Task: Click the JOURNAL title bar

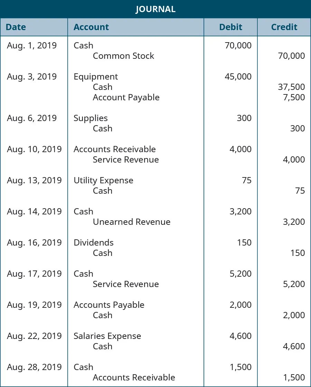Action: (x=155, y=9)
